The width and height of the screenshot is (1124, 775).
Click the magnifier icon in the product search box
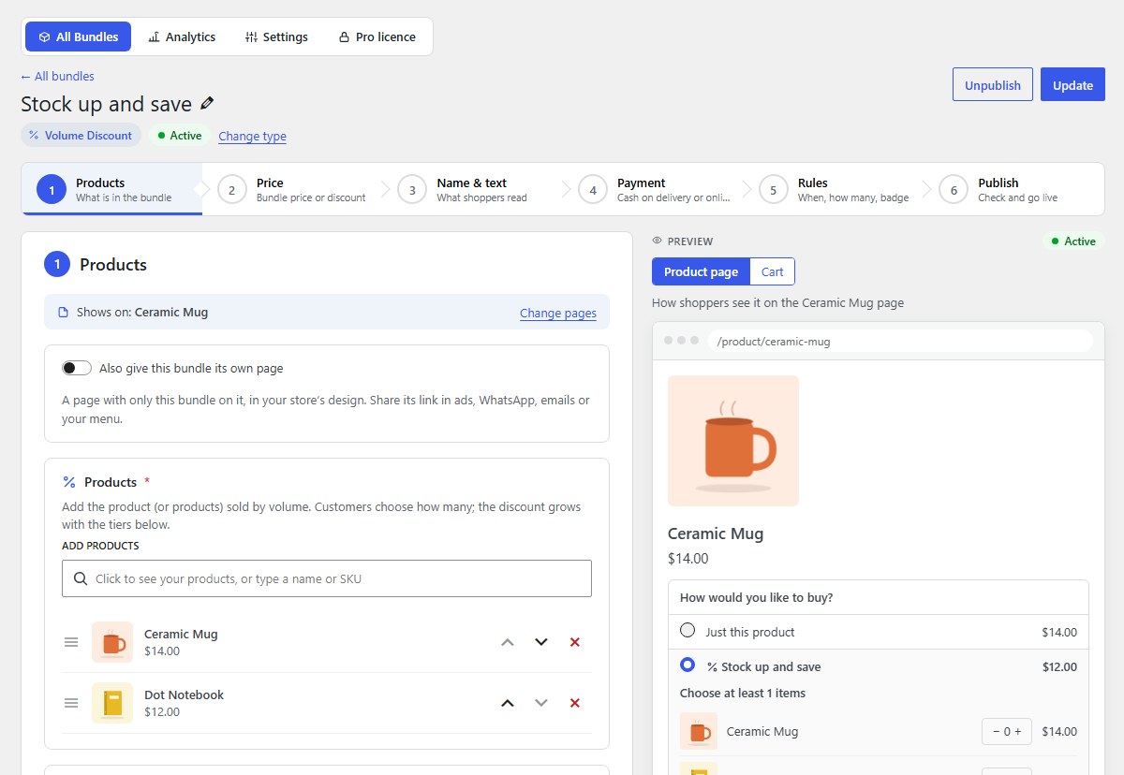[x=81, y=578]
